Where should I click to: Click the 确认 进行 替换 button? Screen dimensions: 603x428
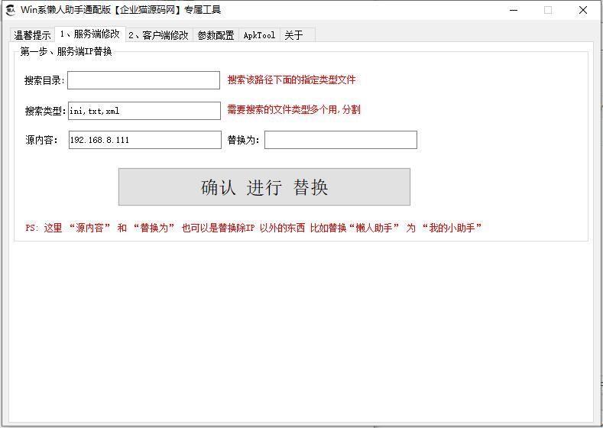(x=264, y=187)
